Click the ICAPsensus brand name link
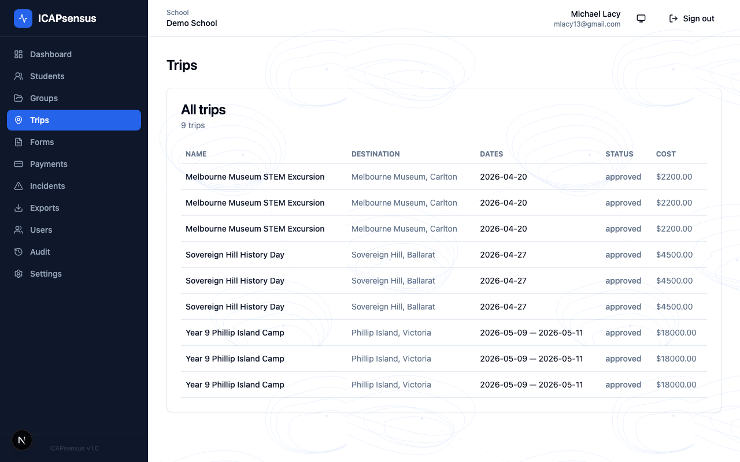Image resolution: width=740 pixels, height=462 pixels. click(67, 18)
